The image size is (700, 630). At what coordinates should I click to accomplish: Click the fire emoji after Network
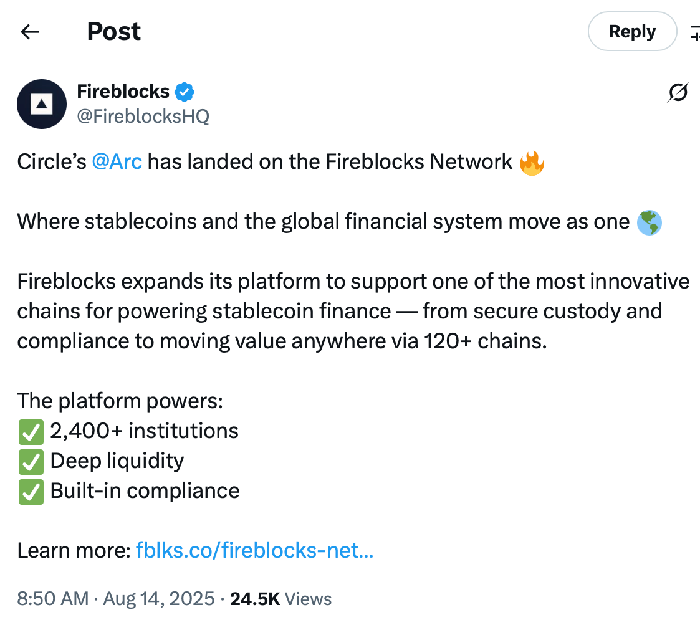(531, 163)
